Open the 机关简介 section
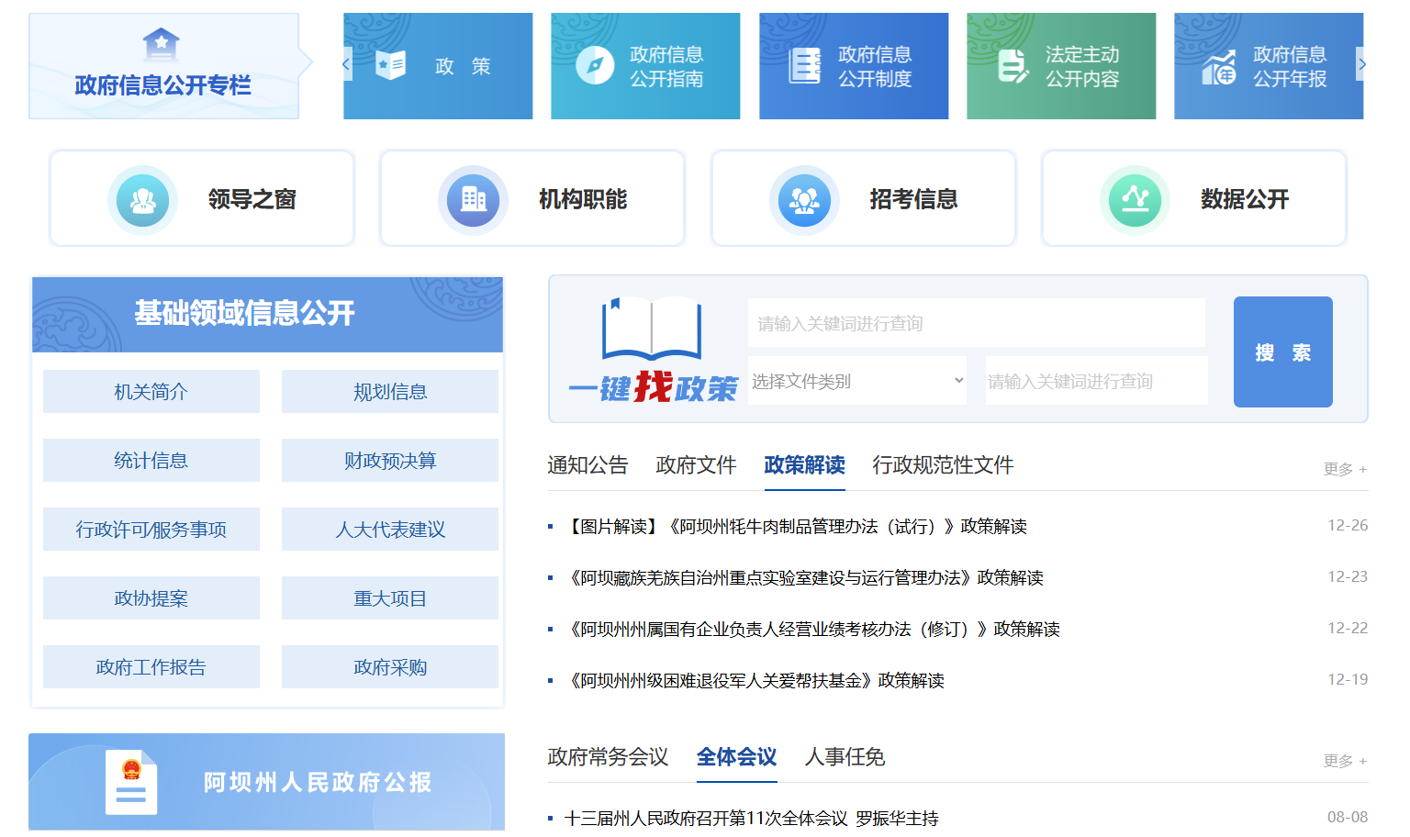 click(151, 392)
